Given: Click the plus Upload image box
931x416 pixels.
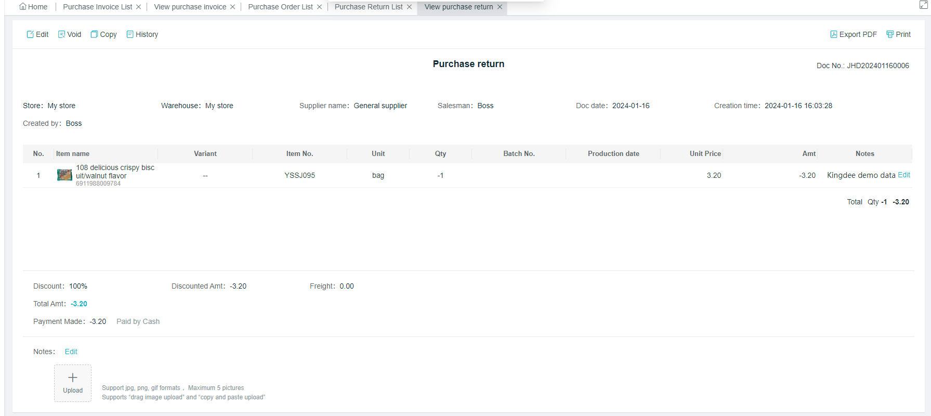Looking at the screenshot, I should tap(73, 383).
